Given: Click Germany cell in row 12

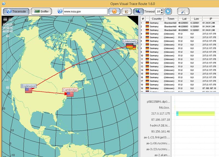Looking at the screenshot, I should tap(154, 63).
